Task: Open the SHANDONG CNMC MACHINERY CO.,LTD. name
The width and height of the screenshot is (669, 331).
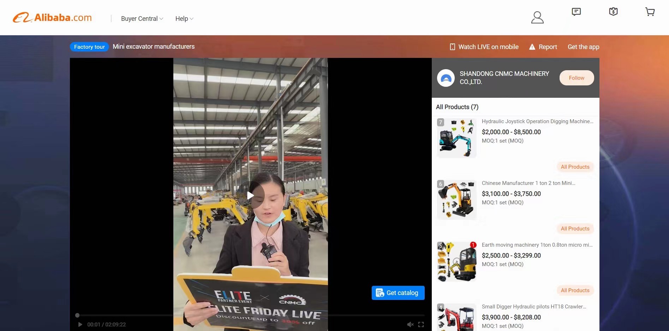Action: click(x=504, y=78)
